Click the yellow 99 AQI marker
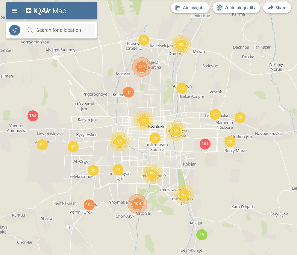297x255 pixels. (144, 40)
